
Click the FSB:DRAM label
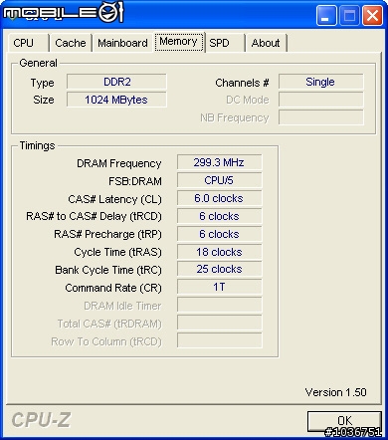coord(135,181)
